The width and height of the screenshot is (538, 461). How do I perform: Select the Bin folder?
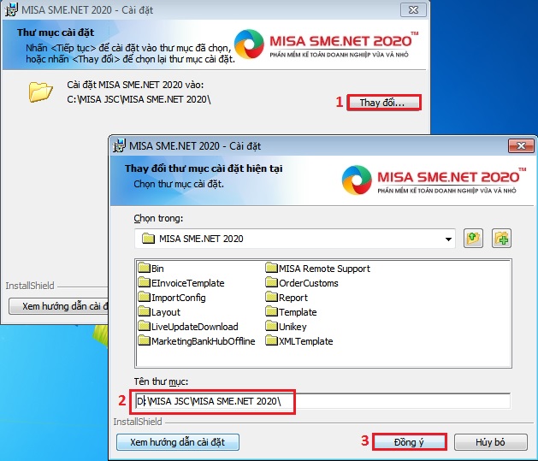[x=151, y=269]
